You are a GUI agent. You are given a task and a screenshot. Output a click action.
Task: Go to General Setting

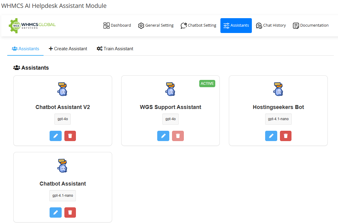pos(156,25)
